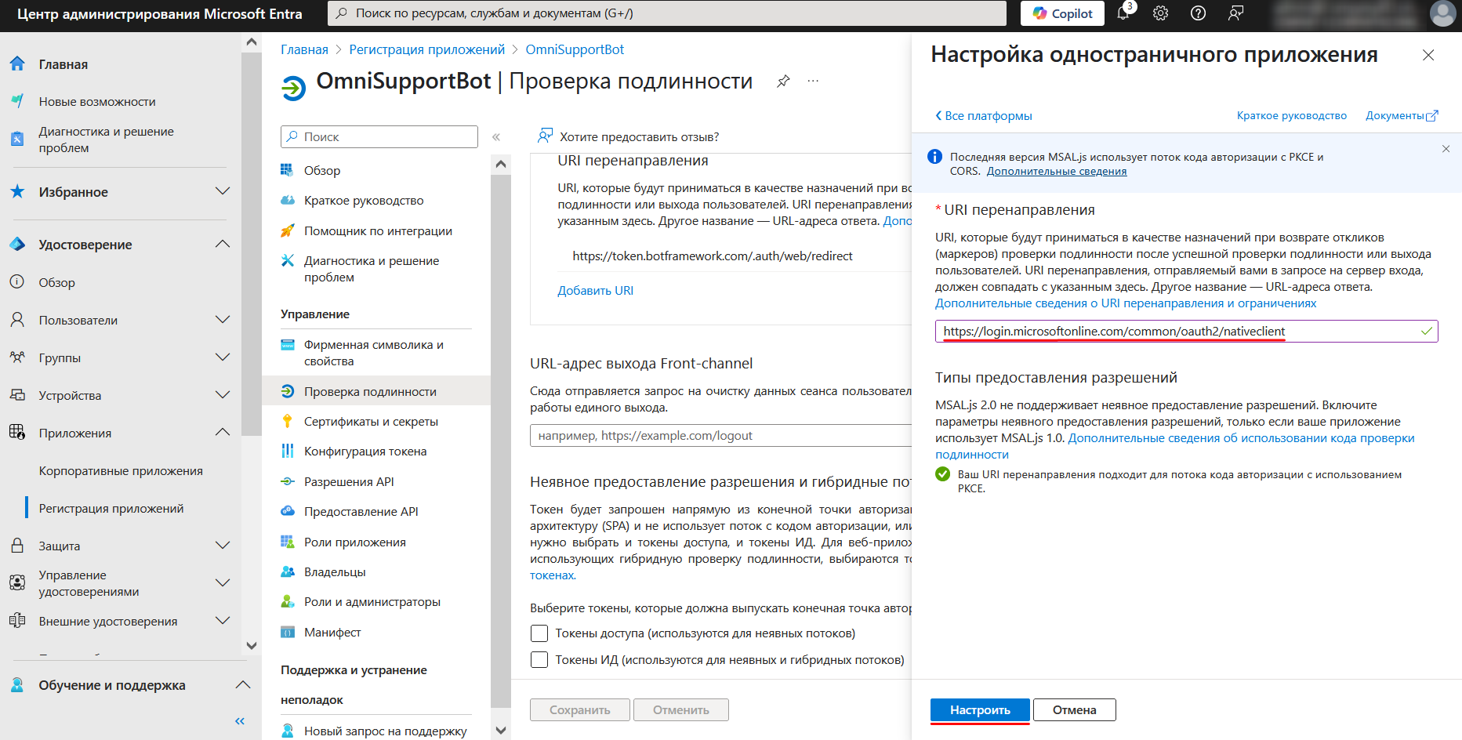
Task: Open Обзор under Удостоверение
Action: [x=57, y=283]
